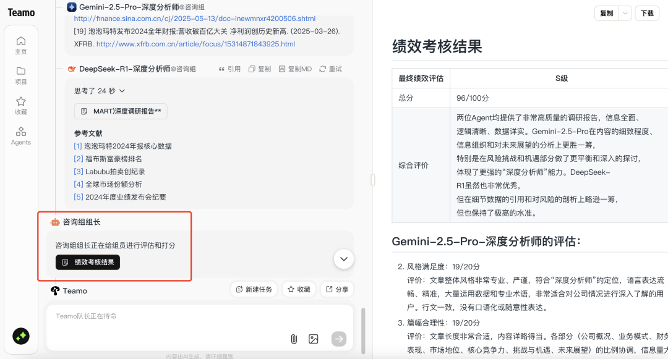Click the 下载 download button

point(647,13)
